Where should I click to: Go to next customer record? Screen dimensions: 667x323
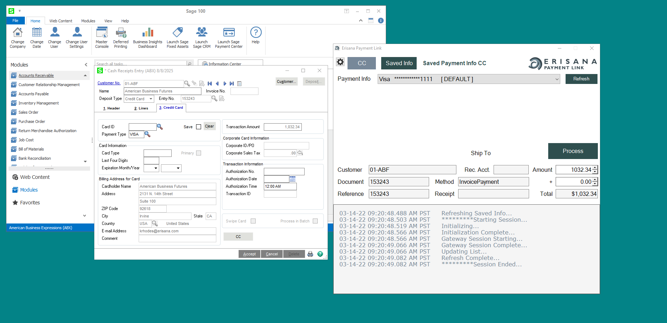point(224,84)
